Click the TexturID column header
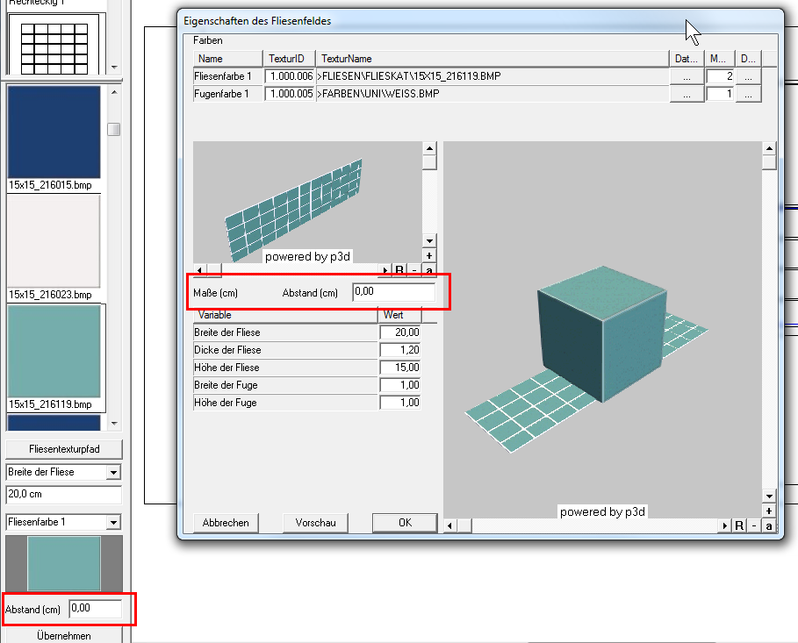The image size is (798, 643). coord(289,59)
